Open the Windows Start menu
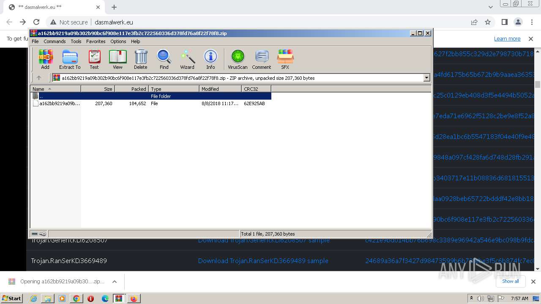This screenshot has width=541, height=304. (x=11, y=299)
